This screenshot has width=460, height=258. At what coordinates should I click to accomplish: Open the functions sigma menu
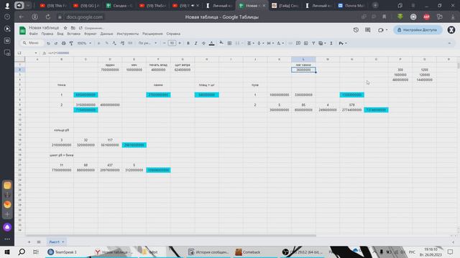pyautogui.click(x=331, y=43)
